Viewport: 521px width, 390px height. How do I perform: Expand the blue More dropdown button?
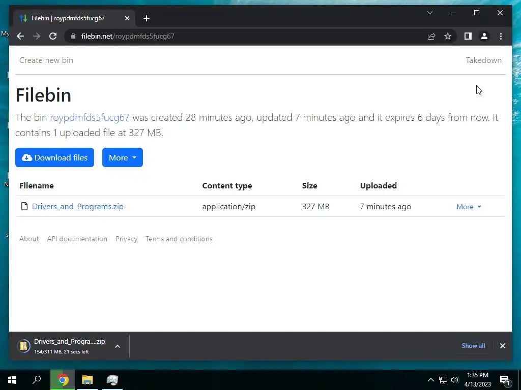123,157
